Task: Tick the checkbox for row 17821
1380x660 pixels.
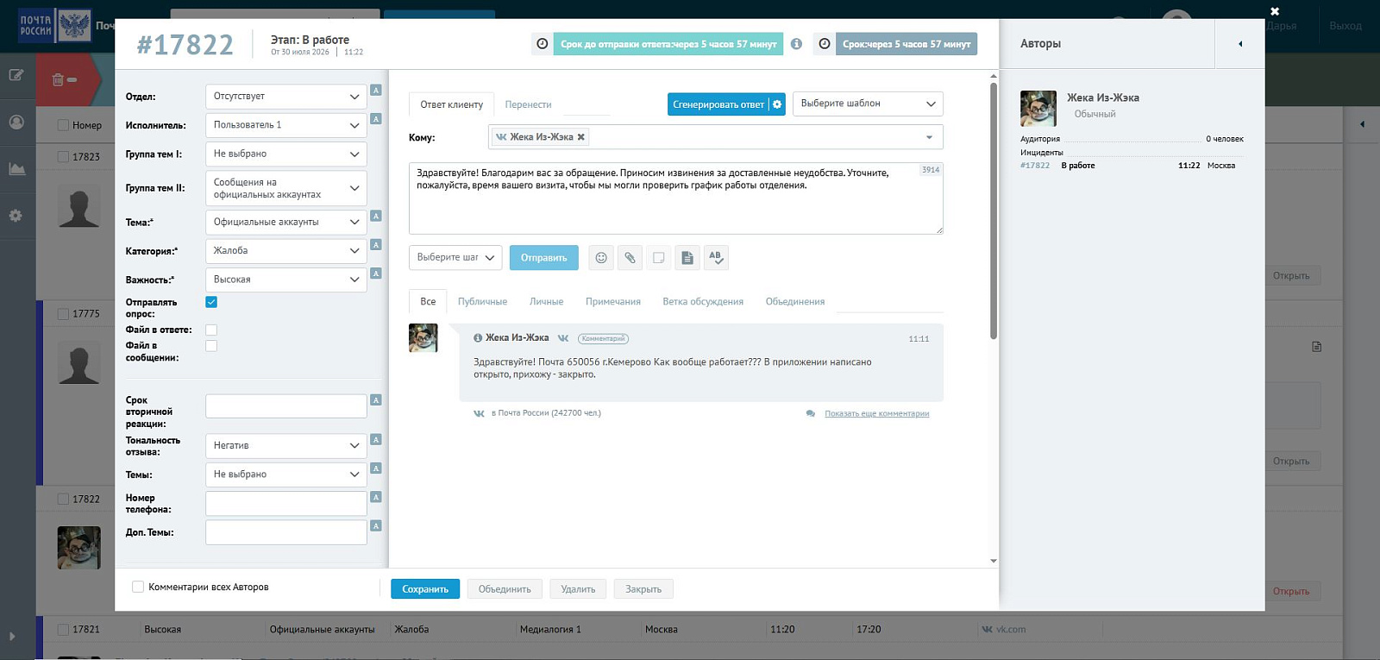Action: tap(63, 630)
